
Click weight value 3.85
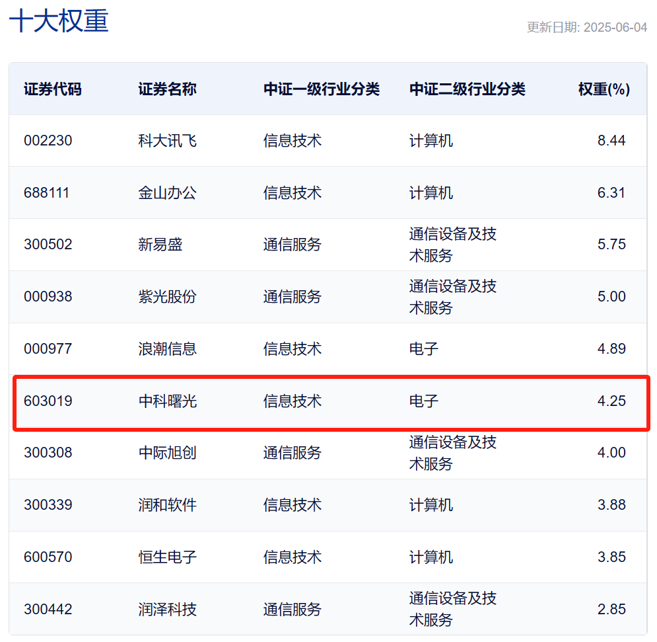pos(611,557)
